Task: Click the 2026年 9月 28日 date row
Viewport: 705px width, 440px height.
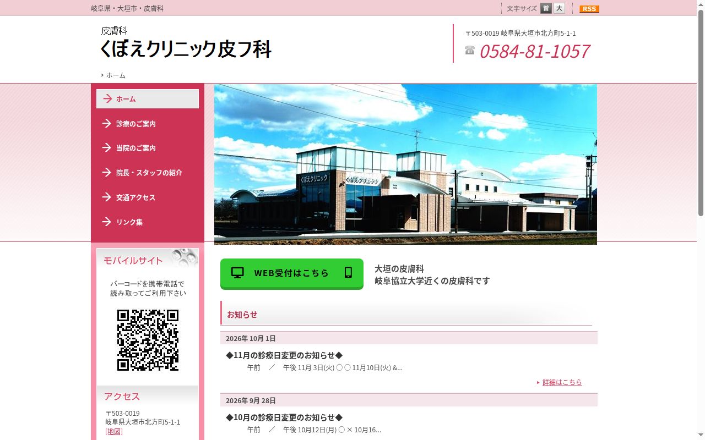Action: click(x=409, y=400)
